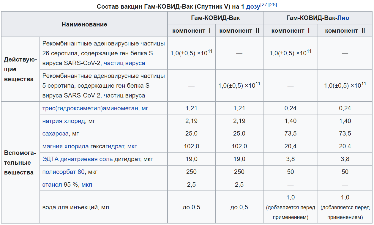The height and width of the screenshot is (225, 374).
Task: Click '1,40' in the Лио компонент I column
Action: [291, 121]
